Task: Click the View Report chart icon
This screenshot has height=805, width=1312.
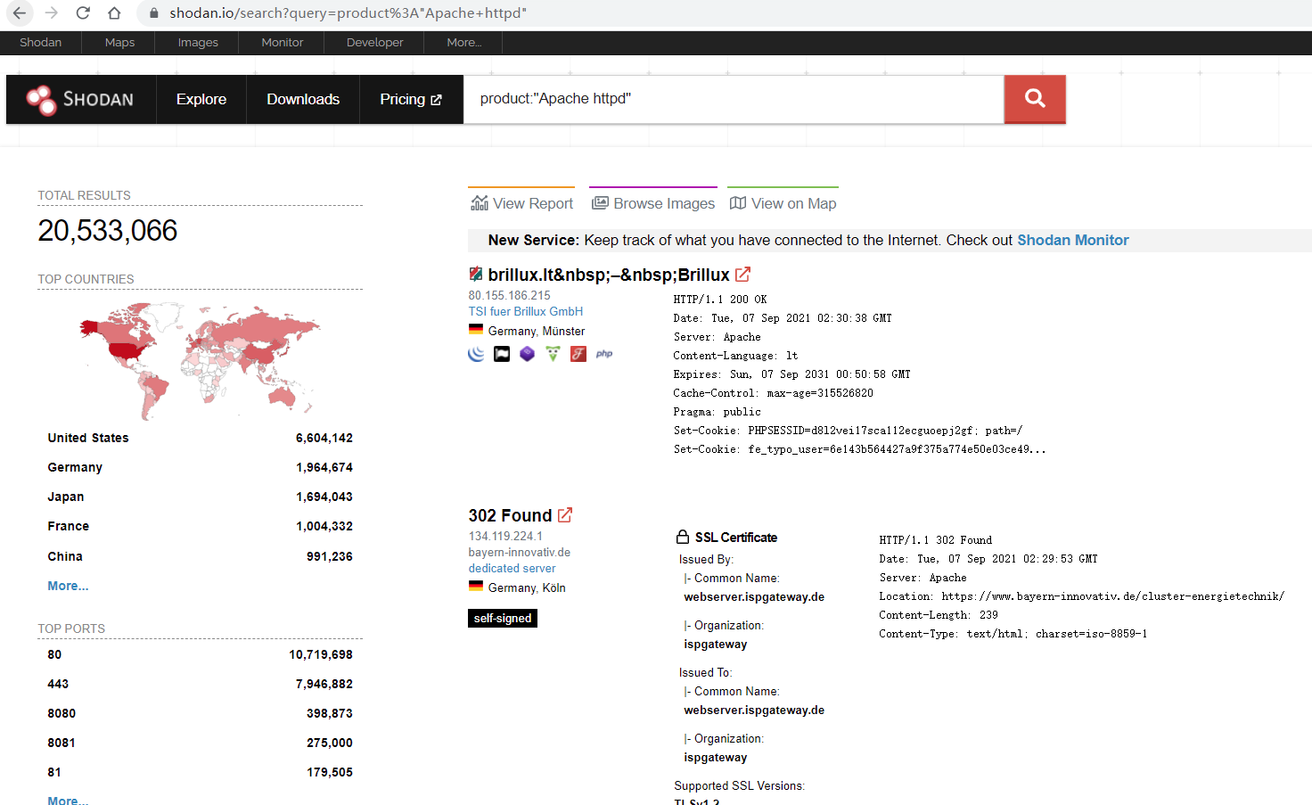Action: point(480,203)
